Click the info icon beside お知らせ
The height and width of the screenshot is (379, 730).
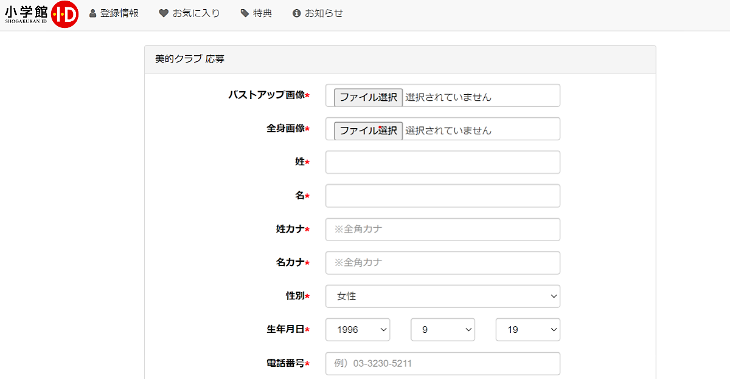click(297, 13)
